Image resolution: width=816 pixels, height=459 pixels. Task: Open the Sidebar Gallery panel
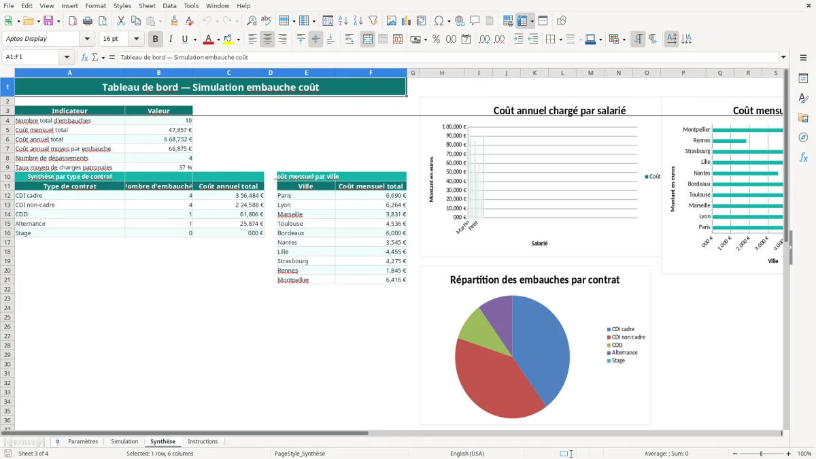(803, 118)
